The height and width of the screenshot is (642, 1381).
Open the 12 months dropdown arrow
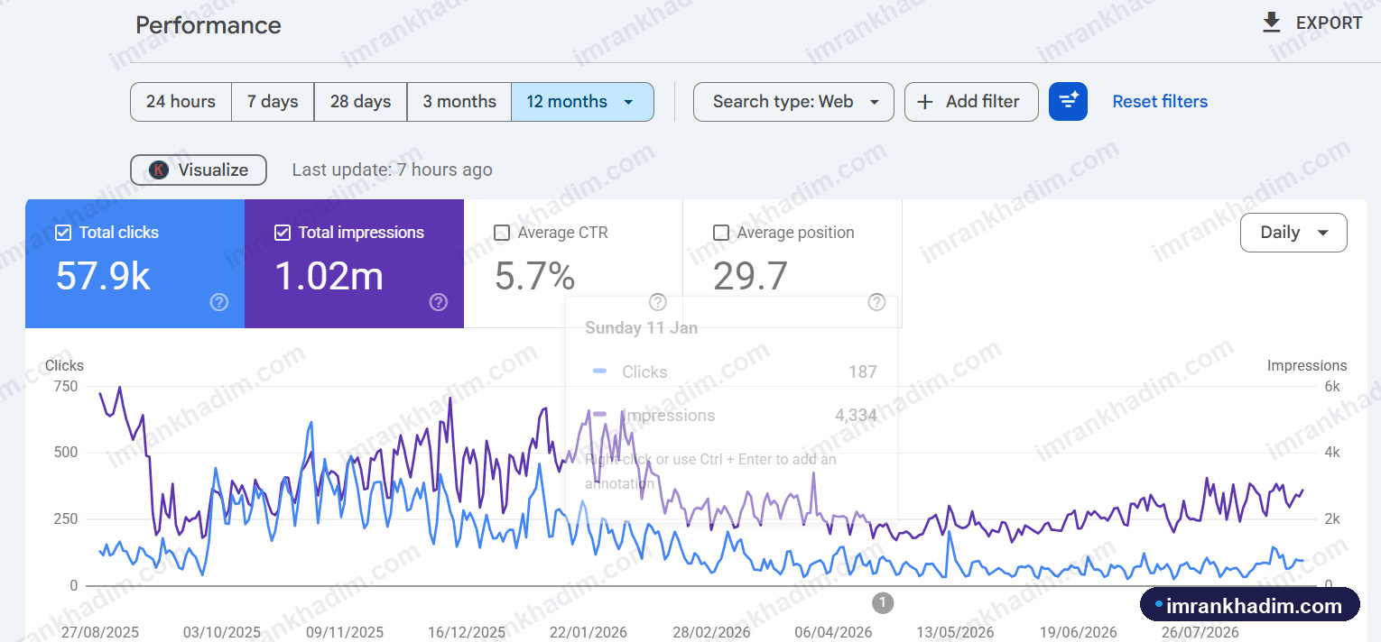[629, 102]
